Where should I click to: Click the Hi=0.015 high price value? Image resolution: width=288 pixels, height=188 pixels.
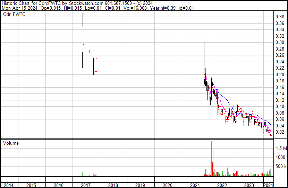click(73, 8)
